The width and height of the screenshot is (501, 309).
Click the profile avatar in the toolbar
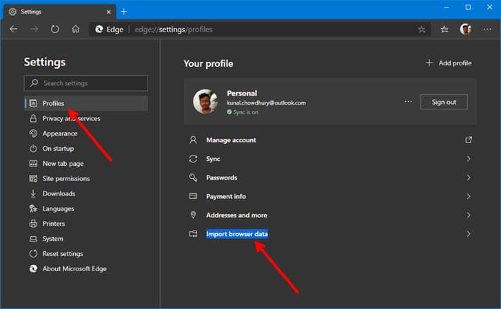coord(466,30)
